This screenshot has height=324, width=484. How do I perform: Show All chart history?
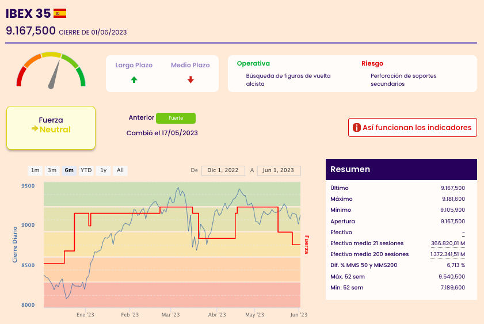tap(120, 170)
